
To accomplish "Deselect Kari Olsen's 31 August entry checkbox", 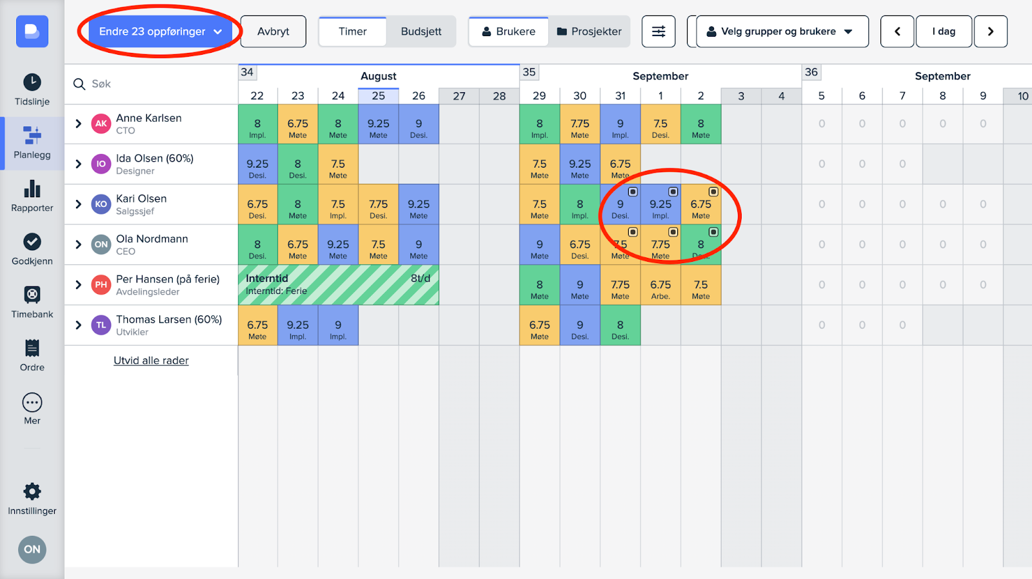I will [633, 192].
